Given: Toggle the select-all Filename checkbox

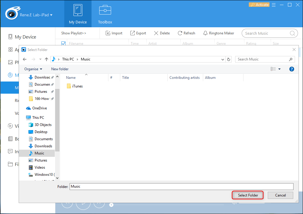Looking at the screenshot, I should [x=63, y=44].
